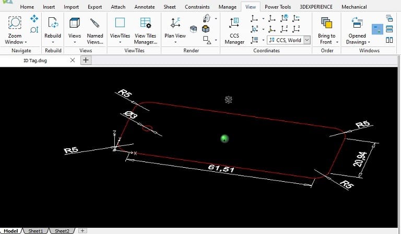401x234 pixels.
Task: Switch to the Home ribbon tab
Action: [x=27, y=7]
